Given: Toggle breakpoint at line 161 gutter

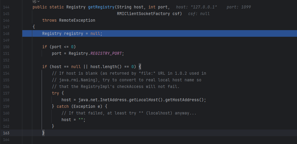Looking at the screenshot, I should click(x=7, y=120).
